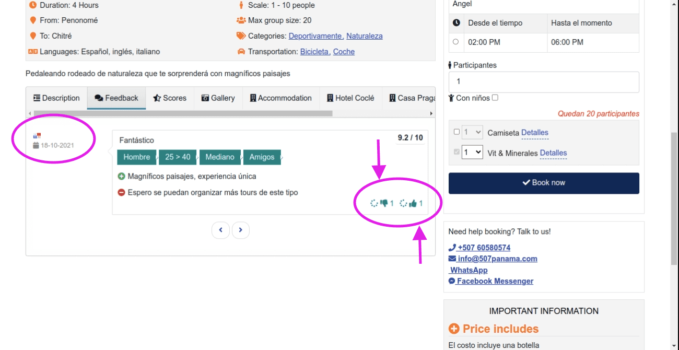Screen dimensions: 679x350
Task: Click next review chevron arrow
Action: coord(240,230)
